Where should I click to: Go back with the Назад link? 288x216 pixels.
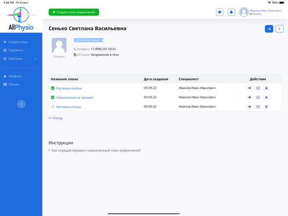click(56, 118)
